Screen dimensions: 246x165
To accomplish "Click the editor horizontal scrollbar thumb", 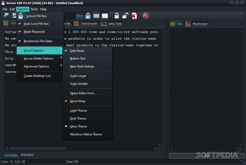I will pos(38,149).
